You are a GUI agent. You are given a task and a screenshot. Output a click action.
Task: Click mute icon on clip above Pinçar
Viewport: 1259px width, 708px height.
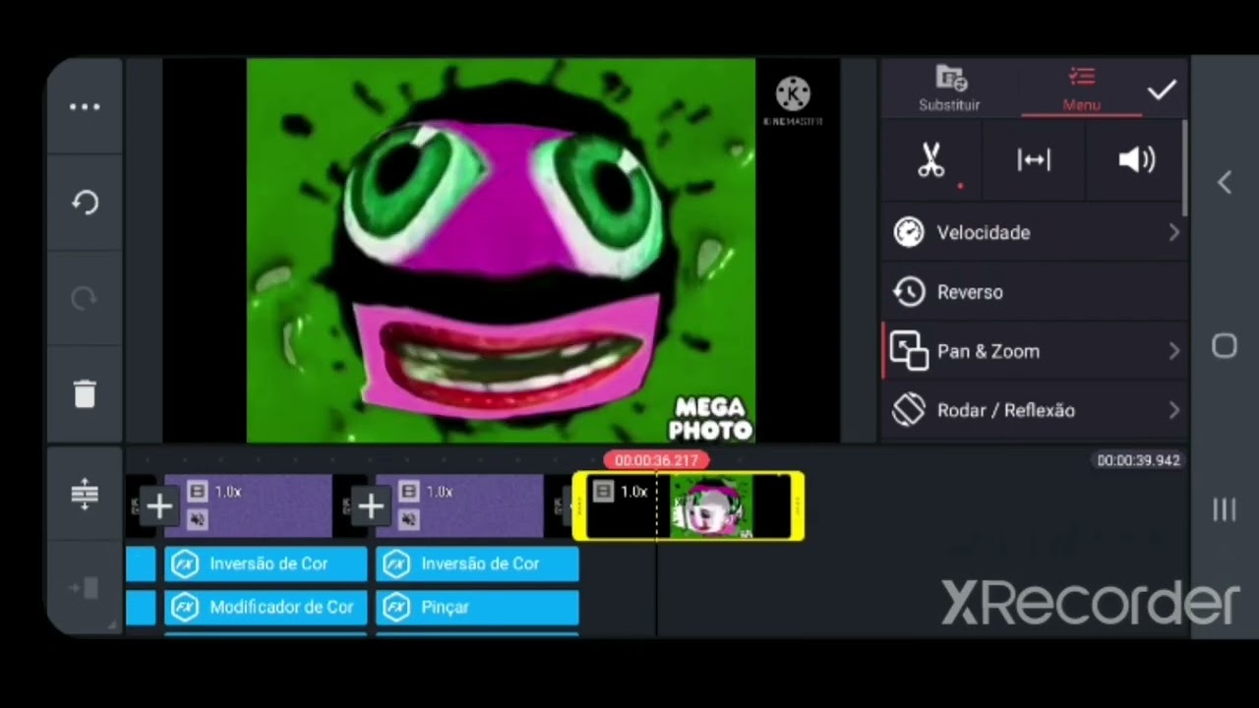(x=409, y=519)
